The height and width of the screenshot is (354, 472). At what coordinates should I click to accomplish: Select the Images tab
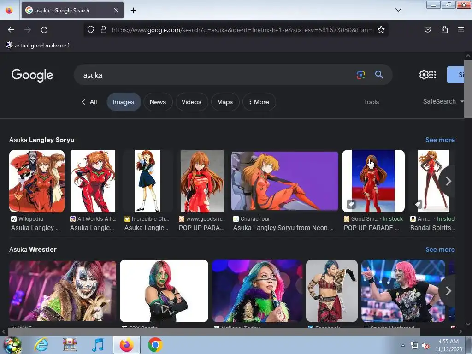tap(124, 102)
